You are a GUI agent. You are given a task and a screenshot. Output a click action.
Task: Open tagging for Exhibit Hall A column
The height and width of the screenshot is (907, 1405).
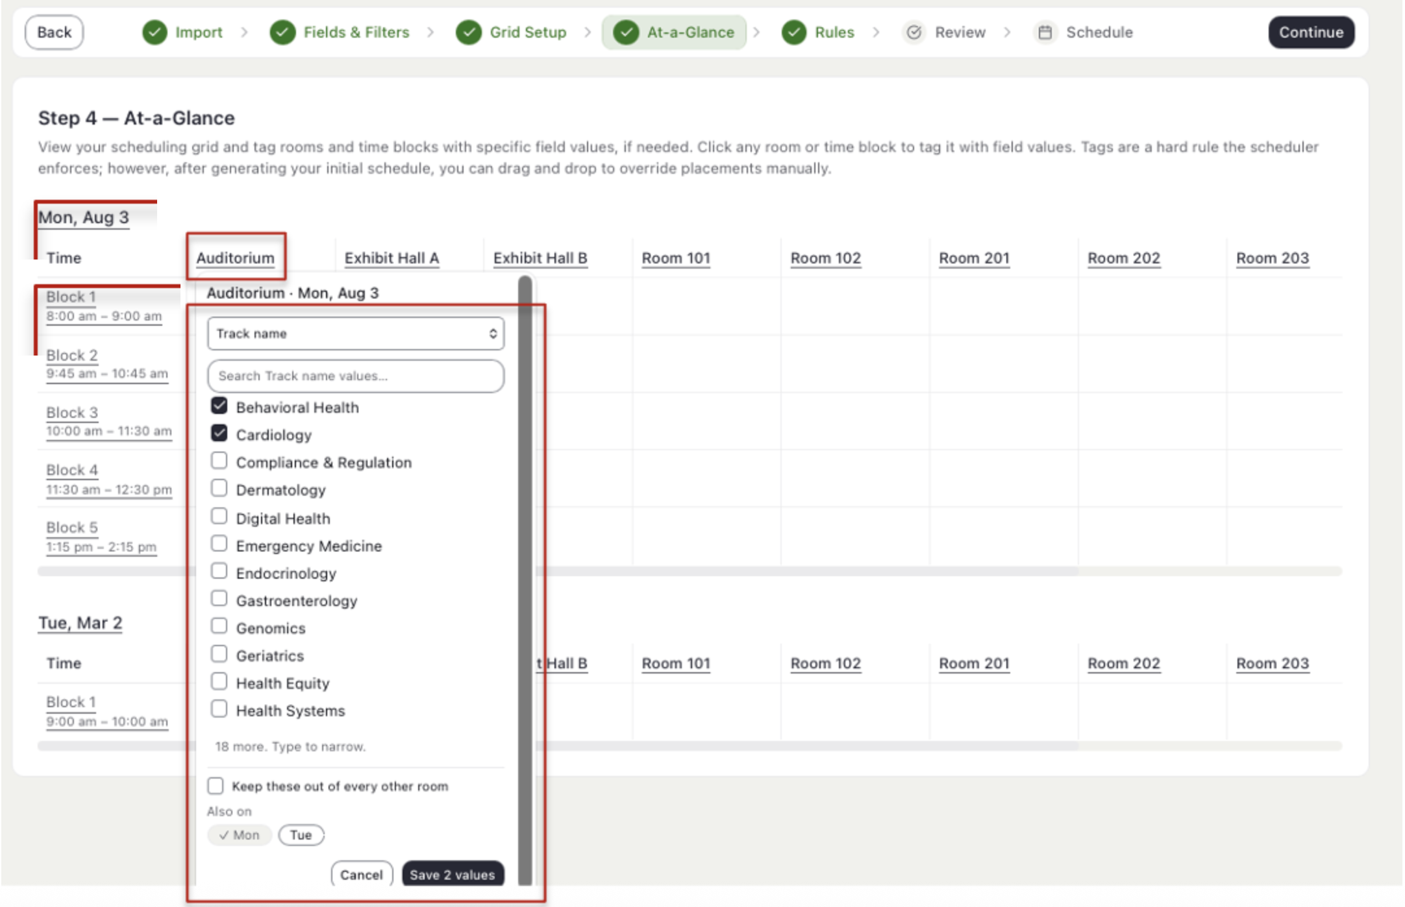[x=392, y=258]
